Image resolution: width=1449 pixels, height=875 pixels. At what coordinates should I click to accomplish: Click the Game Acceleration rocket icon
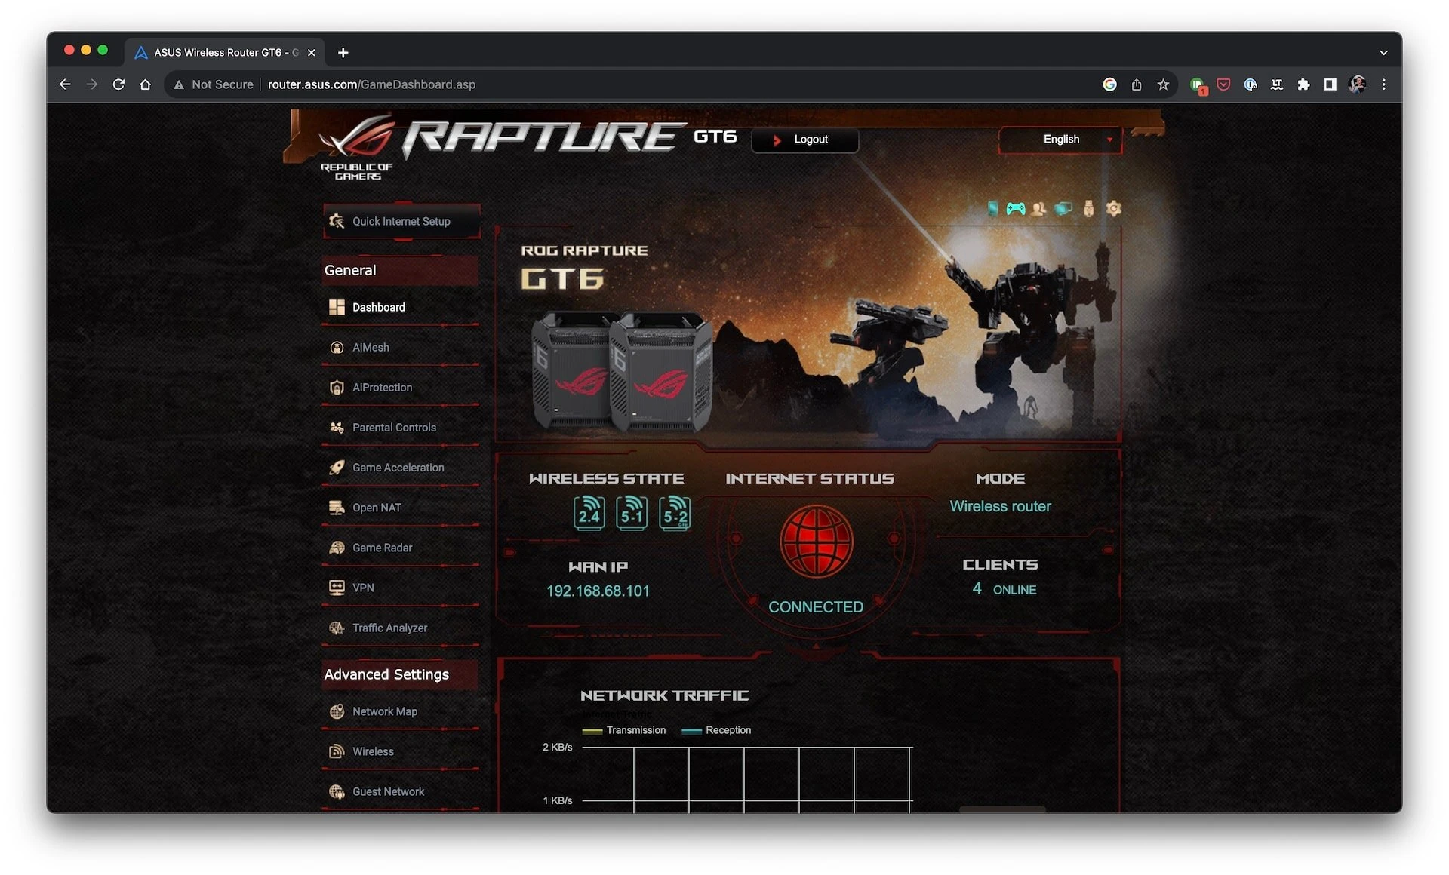click(x=337, y=468)
